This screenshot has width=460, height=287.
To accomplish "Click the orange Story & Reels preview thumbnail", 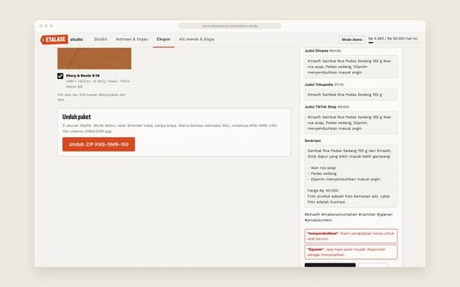I will [94, 59].
